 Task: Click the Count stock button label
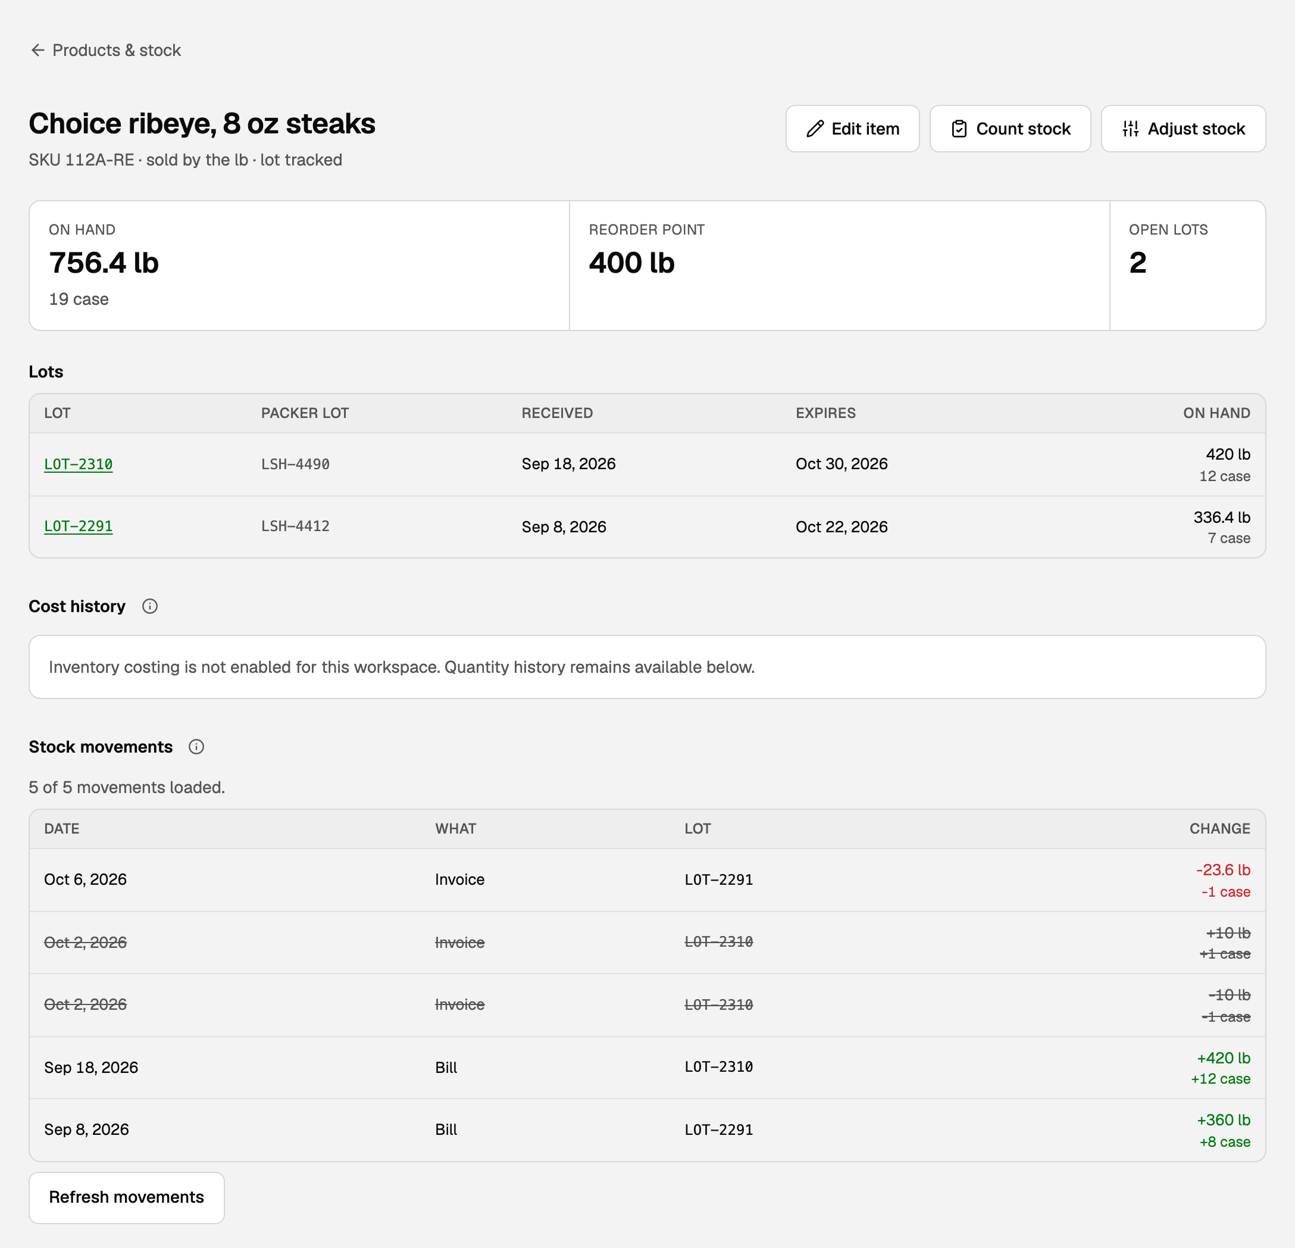point(1024,129)
